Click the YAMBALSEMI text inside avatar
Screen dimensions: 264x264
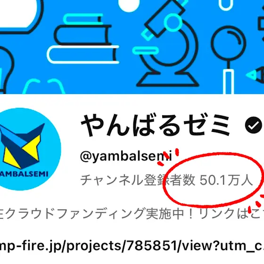tap(24, 174)
